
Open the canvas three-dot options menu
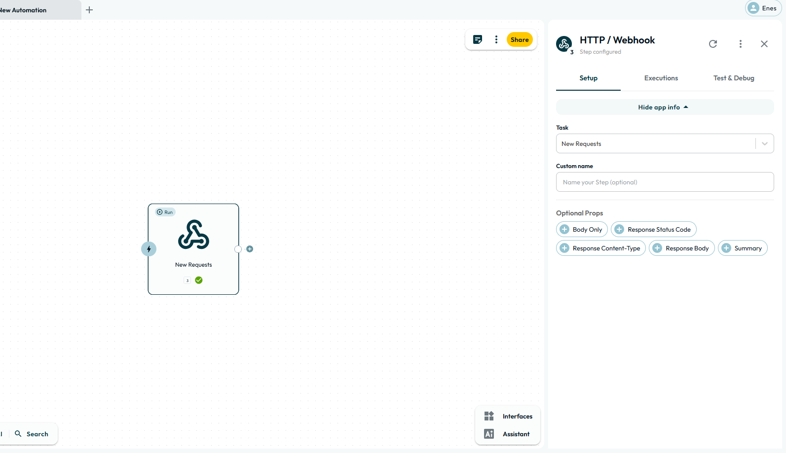(496, 40)
